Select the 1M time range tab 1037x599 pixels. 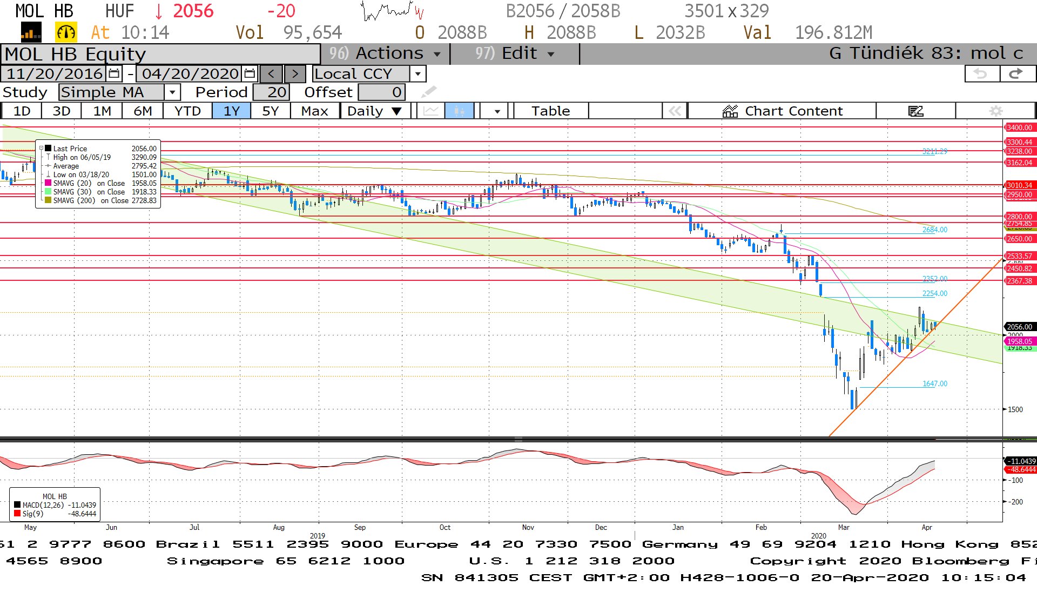coord(102,111)
